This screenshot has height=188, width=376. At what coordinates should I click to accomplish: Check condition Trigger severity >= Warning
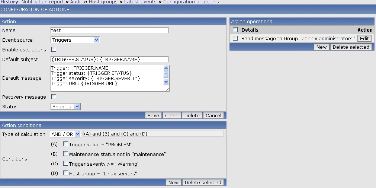click(x=65, y=163)
